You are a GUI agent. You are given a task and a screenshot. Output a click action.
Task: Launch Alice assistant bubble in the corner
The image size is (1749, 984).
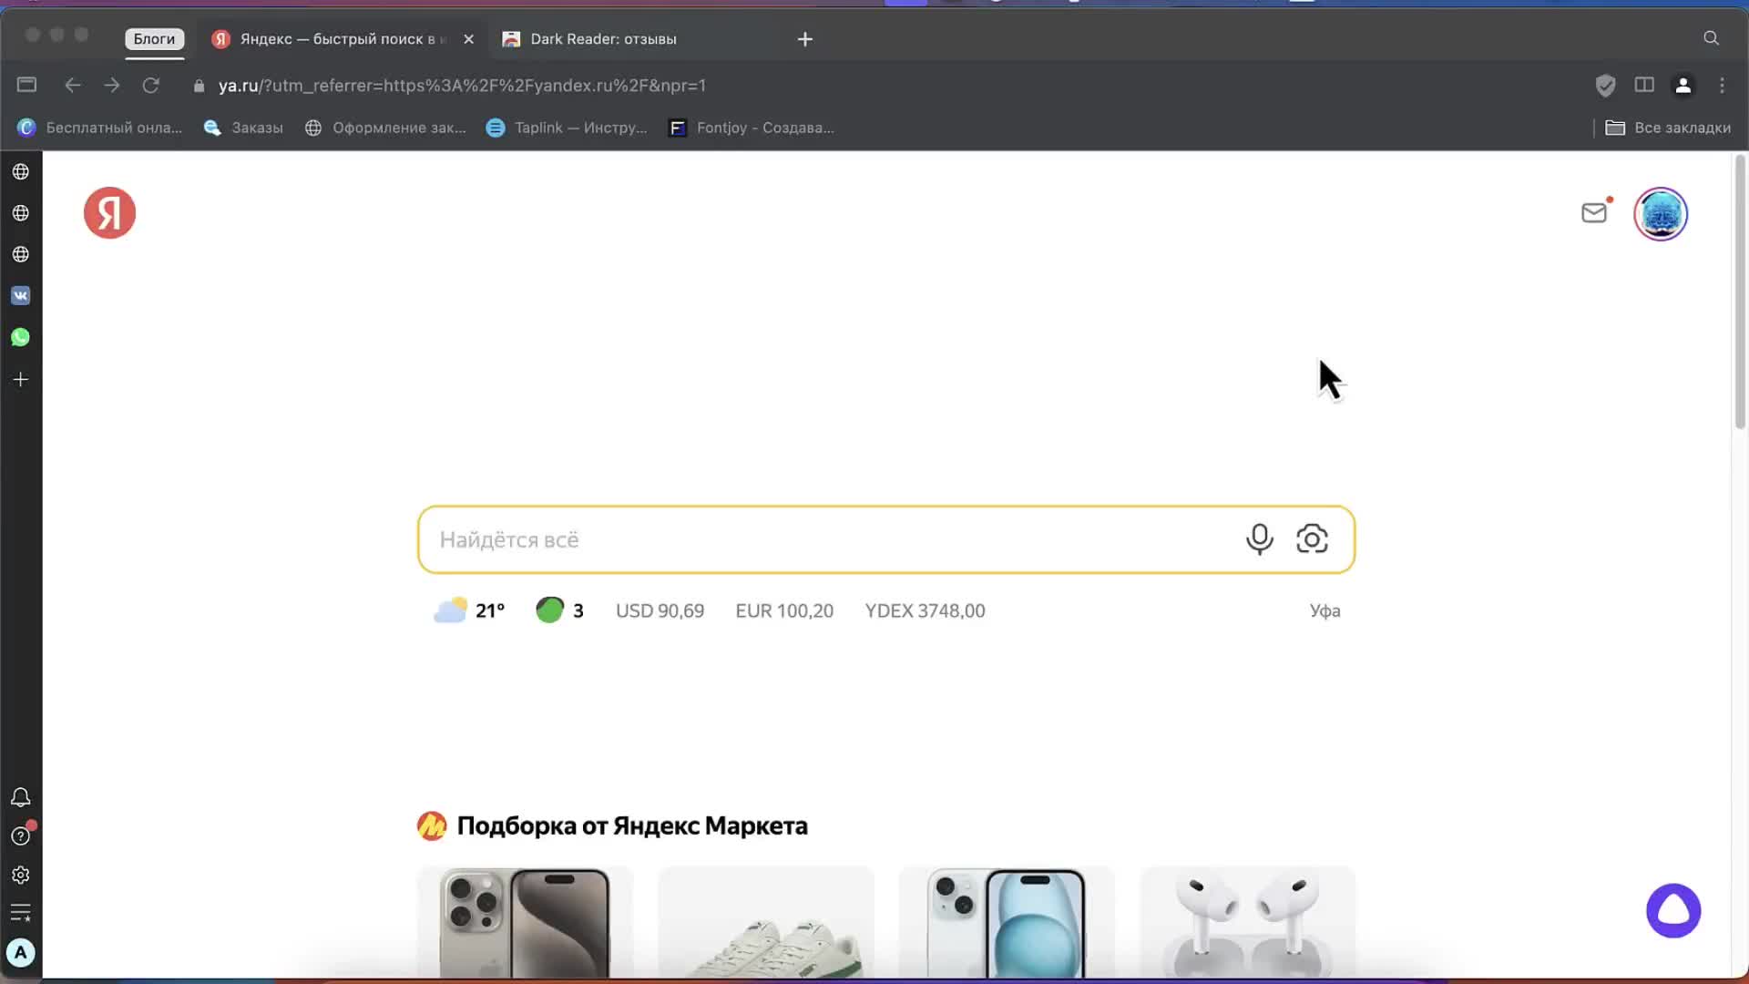pos(1672,910)
